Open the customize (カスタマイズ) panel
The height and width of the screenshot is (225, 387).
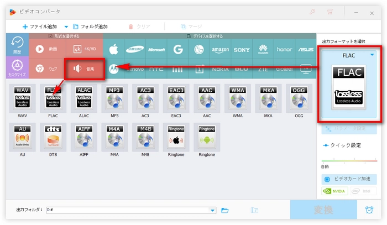click(17, 69)
